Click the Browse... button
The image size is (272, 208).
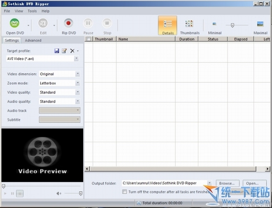click(227, 183)
